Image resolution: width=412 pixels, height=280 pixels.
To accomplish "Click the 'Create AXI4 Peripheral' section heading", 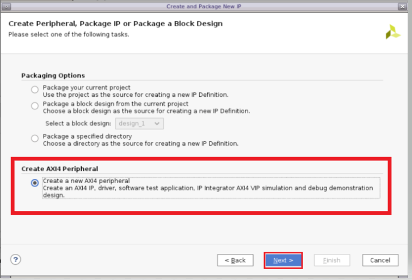I will pyautogui.click(x=59, y=169).
